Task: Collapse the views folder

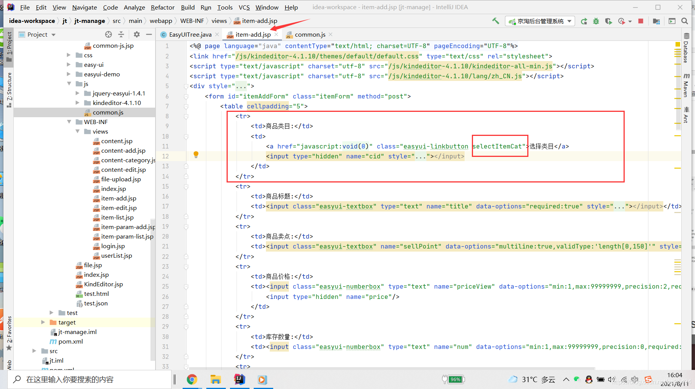Action: click(x=78, y=131)
